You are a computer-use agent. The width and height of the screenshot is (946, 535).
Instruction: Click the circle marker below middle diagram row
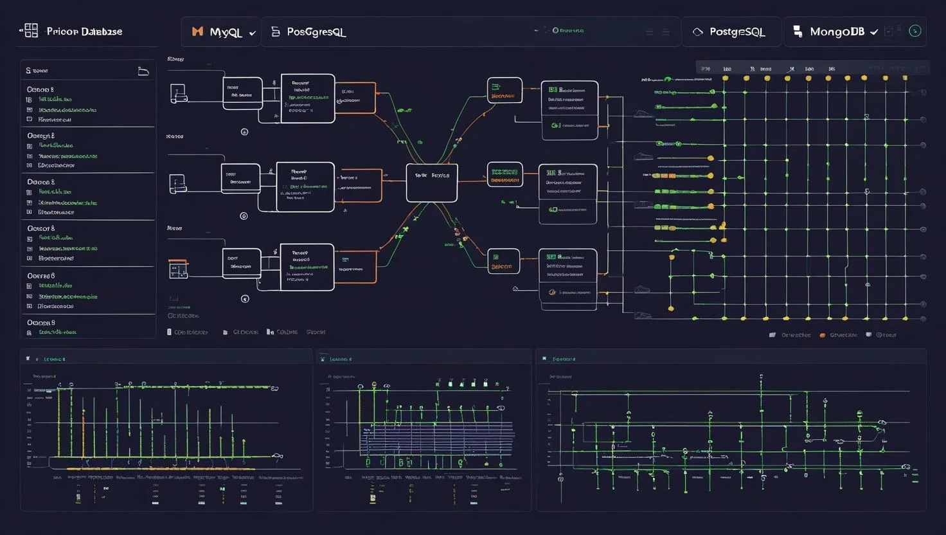(x=244, y=216)
